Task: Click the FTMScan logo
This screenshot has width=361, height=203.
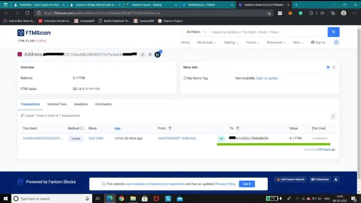Action: point(34,33)
